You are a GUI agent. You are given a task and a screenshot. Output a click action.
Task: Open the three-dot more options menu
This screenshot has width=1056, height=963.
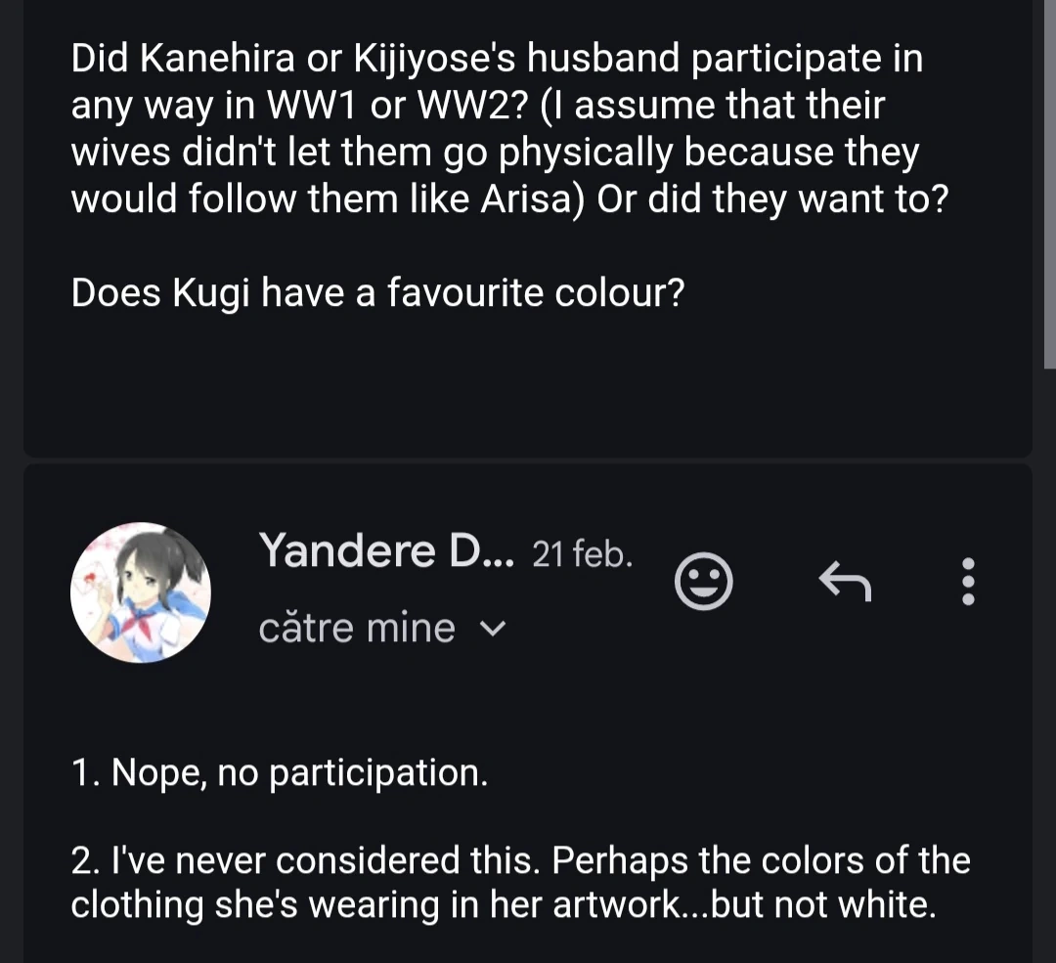968,583
